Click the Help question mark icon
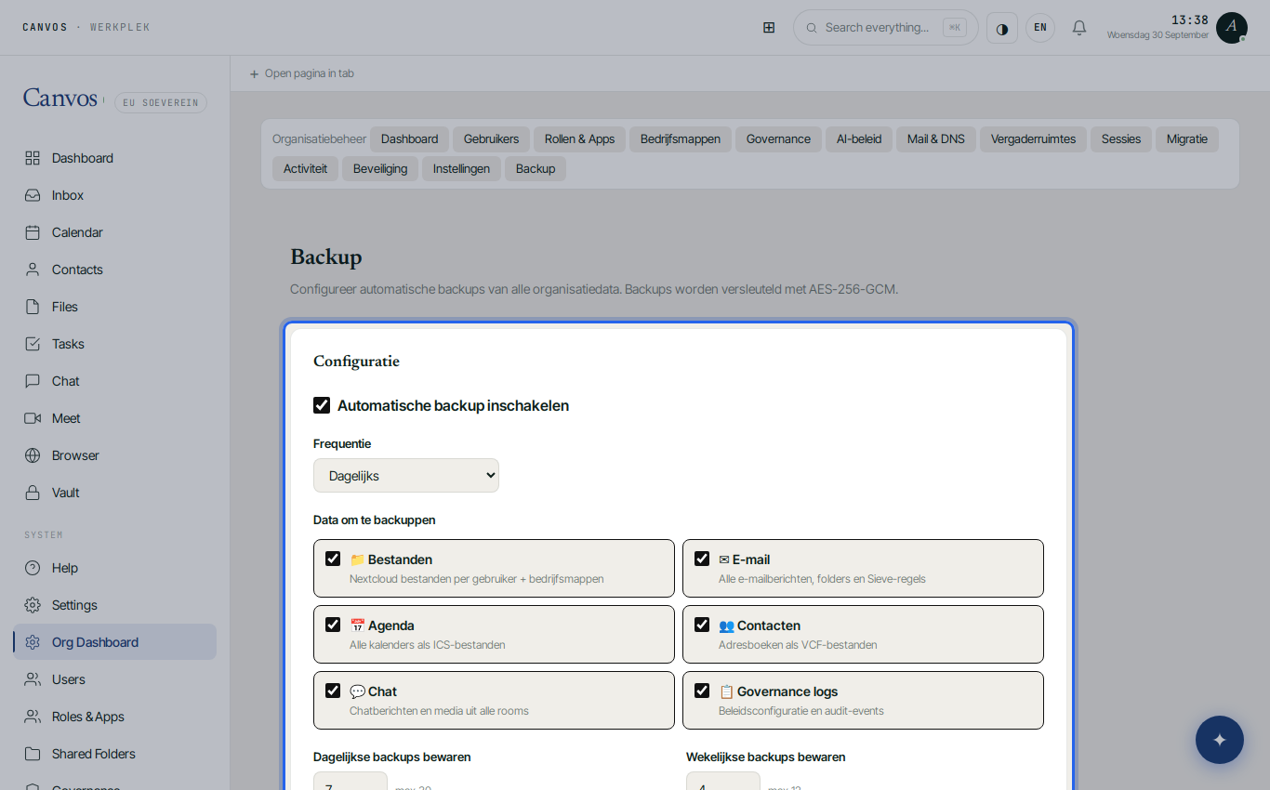1270x790 pixels. (x=33, y=568)
